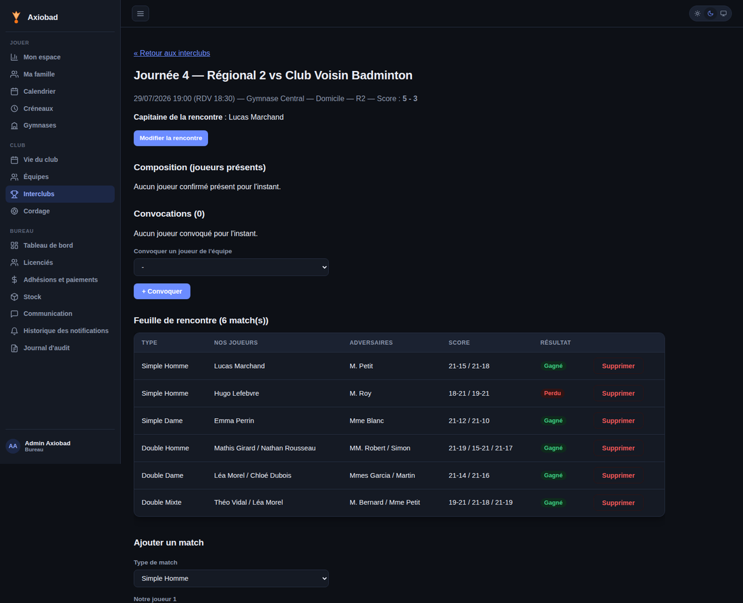Switch to dark theme with the moon icon
Image resolution: width=743 pixels, height=603 pixels.
(711, 14)
